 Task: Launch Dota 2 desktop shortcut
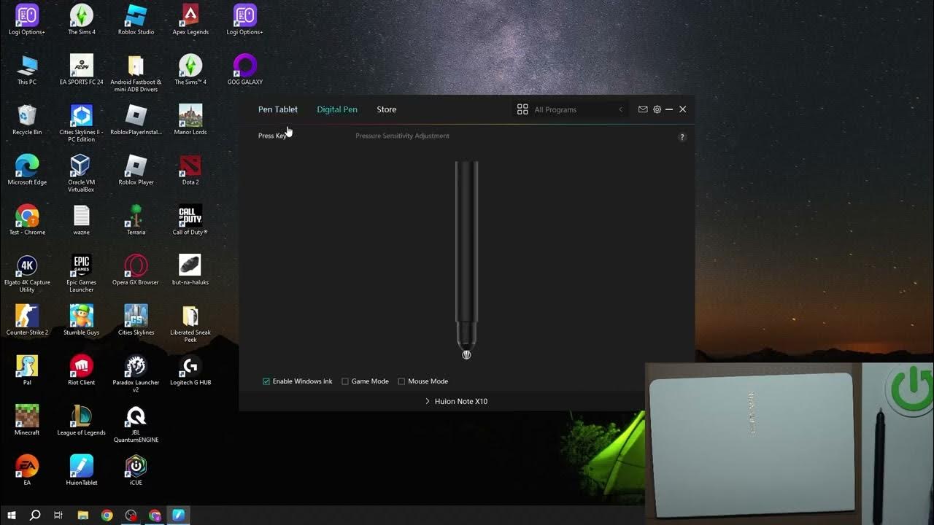[x=190, y=171]
